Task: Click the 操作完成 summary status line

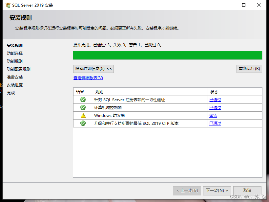Action: tap(117, 45)
